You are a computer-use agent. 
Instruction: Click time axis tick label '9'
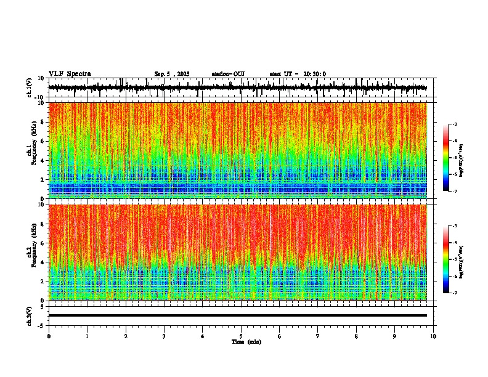(394, 336)
